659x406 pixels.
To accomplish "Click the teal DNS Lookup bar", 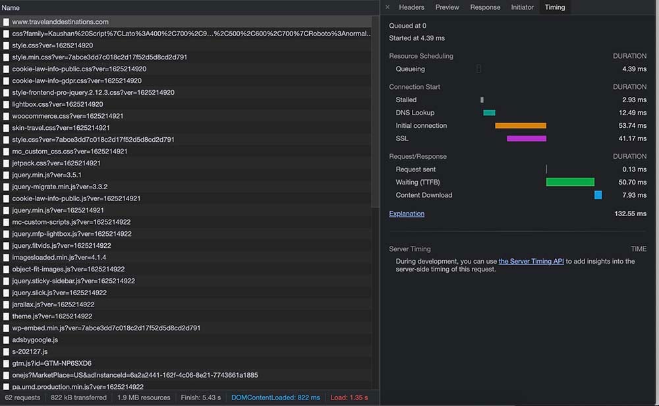I will coord(489,113).
